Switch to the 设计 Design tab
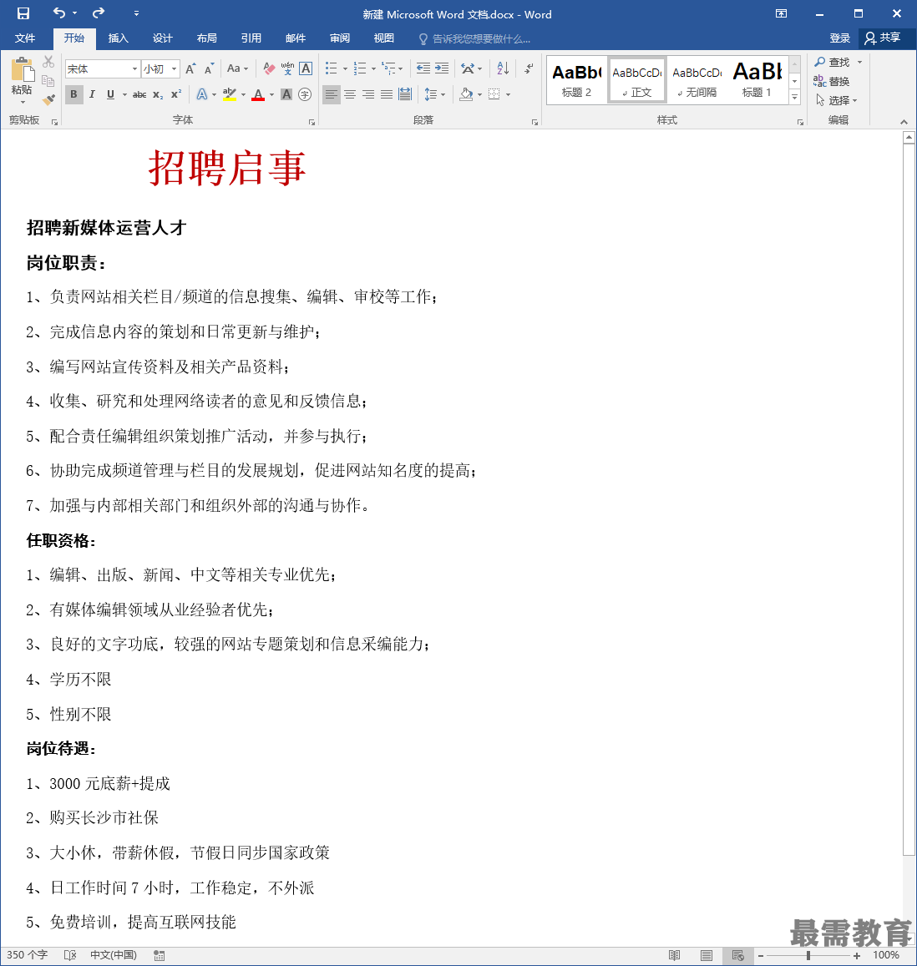The width and height of the screenshot is (917, 966). pos(162,38)
